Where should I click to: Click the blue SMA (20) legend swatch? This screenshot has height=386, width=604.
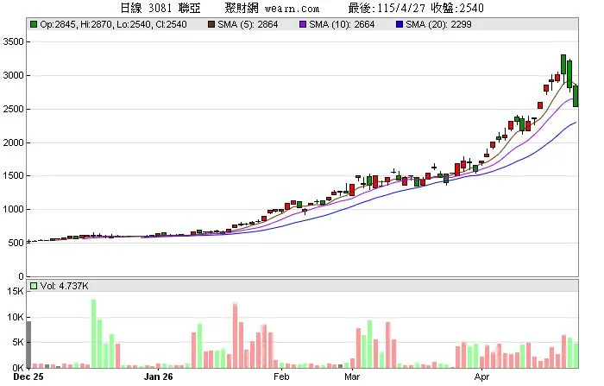(400, 24)
